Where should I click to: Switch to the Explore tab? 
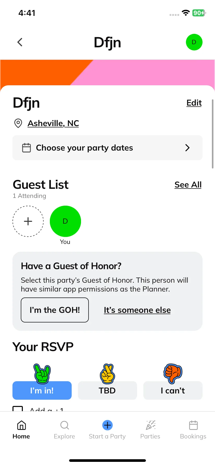(x=64, y=430)
